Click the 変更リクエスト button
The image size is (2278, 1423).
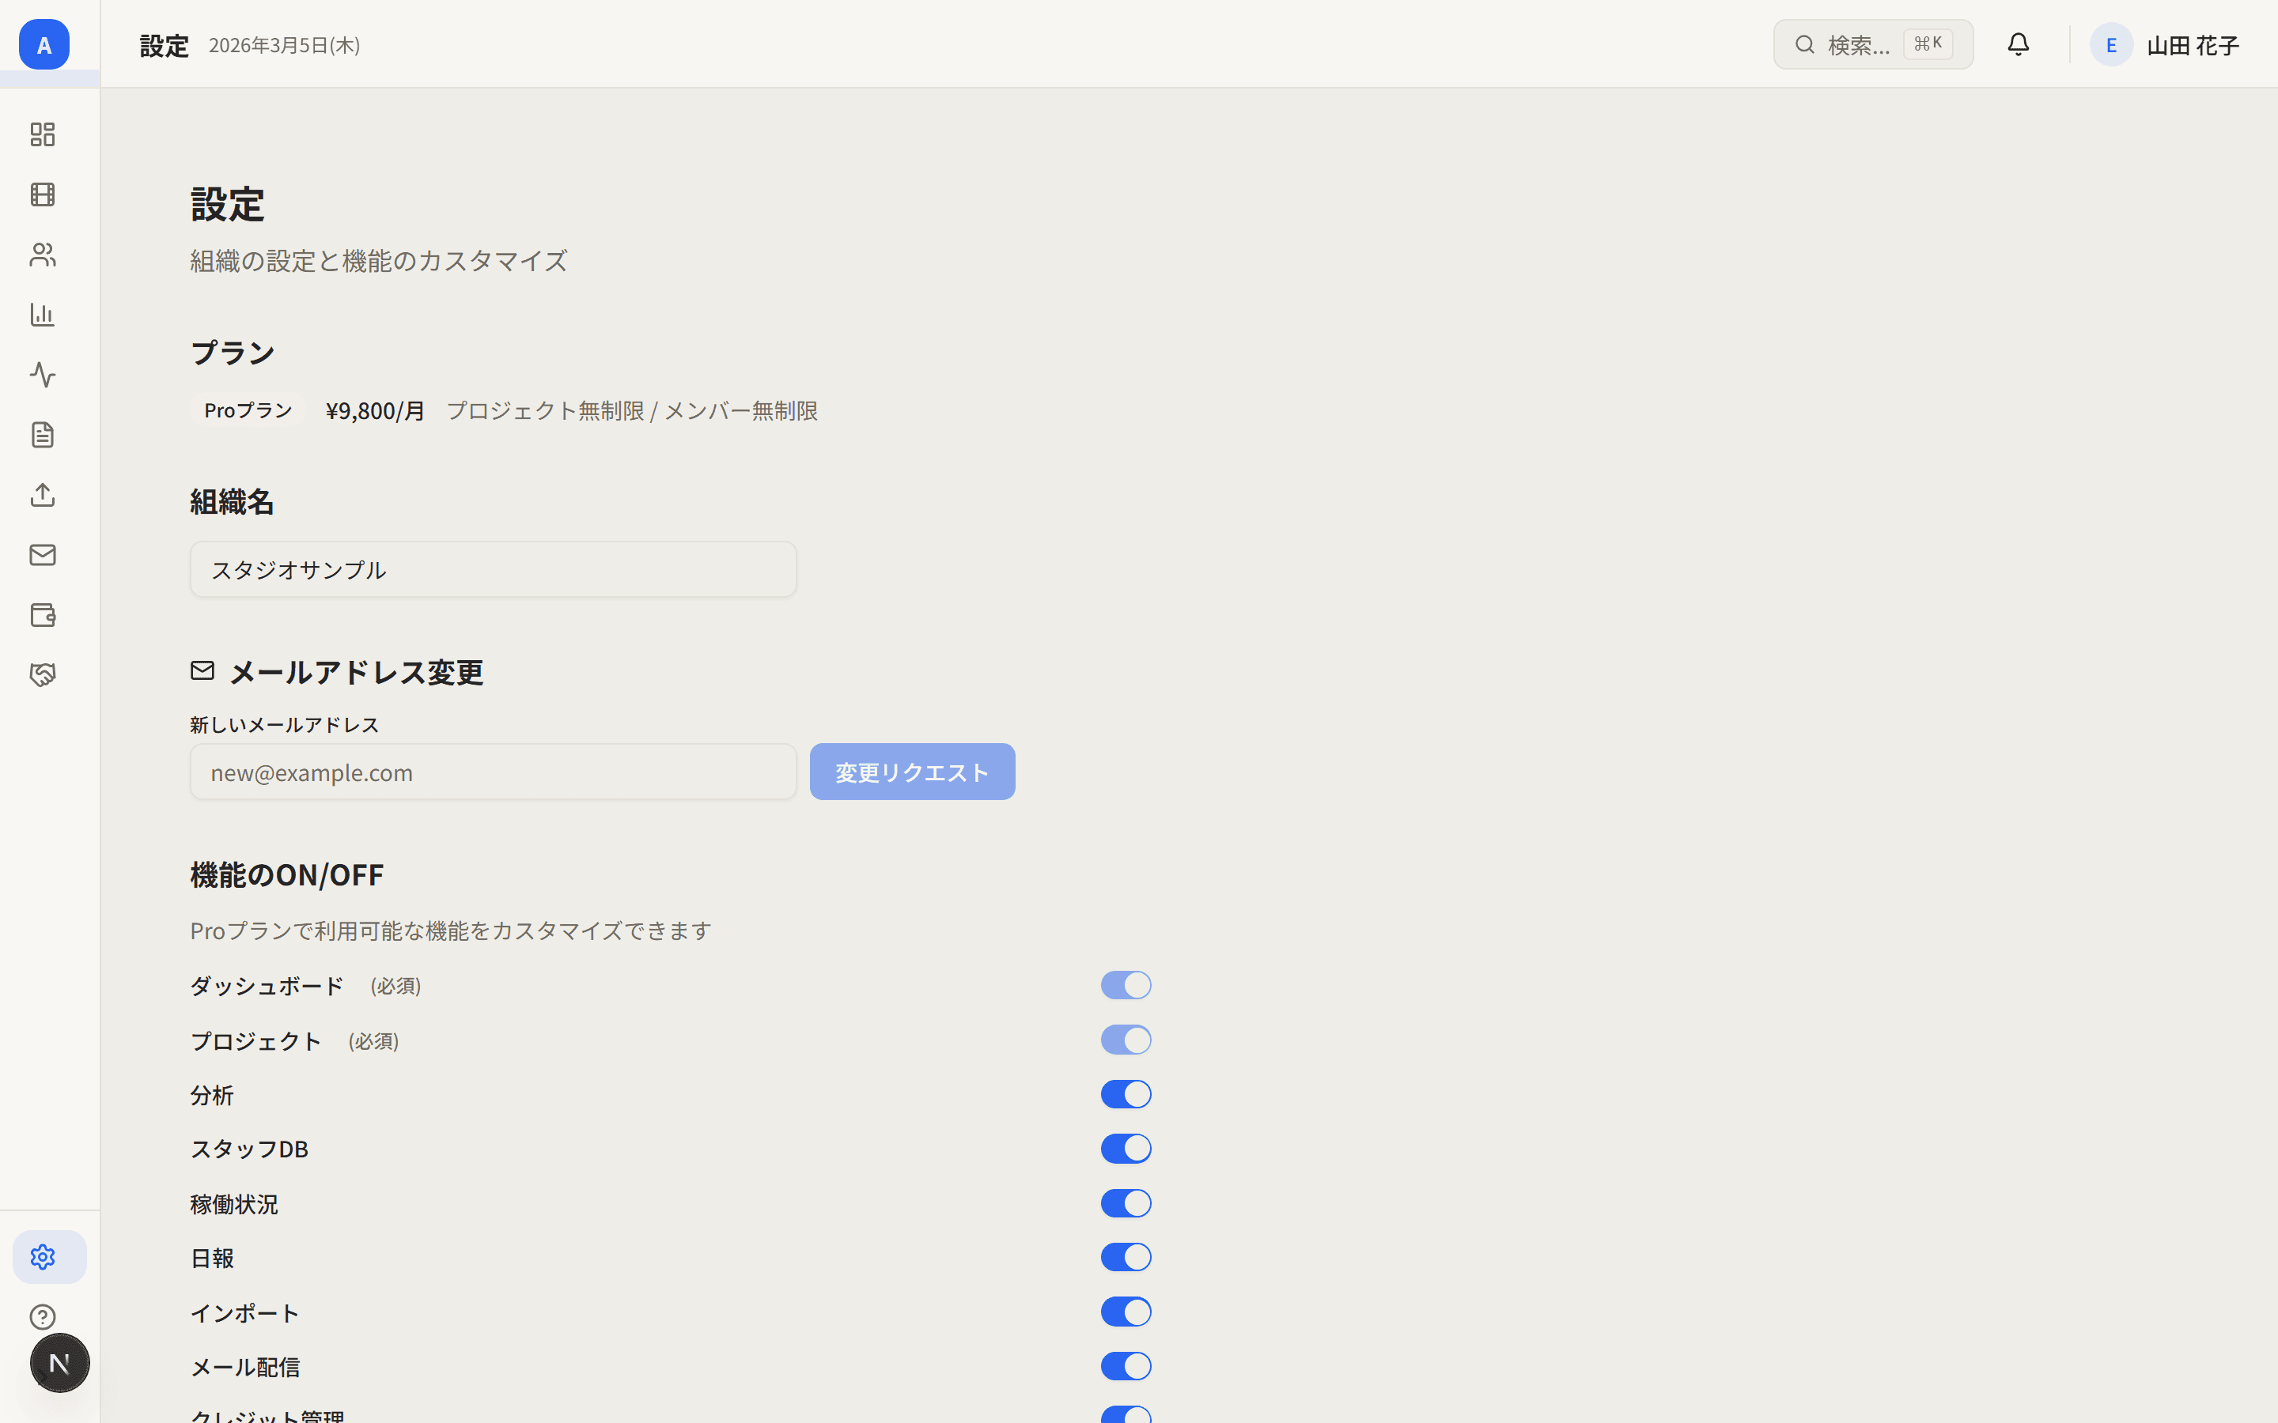[x=911, y=771]
